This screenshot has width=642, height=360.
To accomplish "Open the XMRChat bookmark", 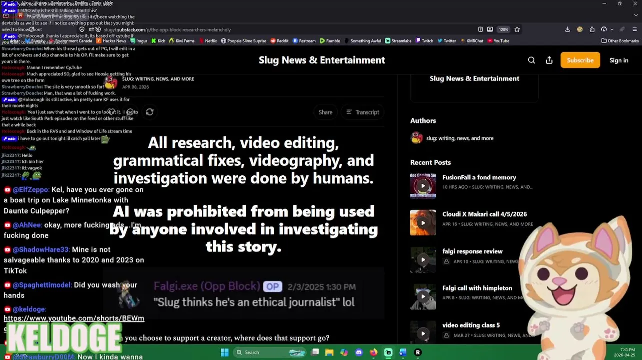I will click(472, 41).
